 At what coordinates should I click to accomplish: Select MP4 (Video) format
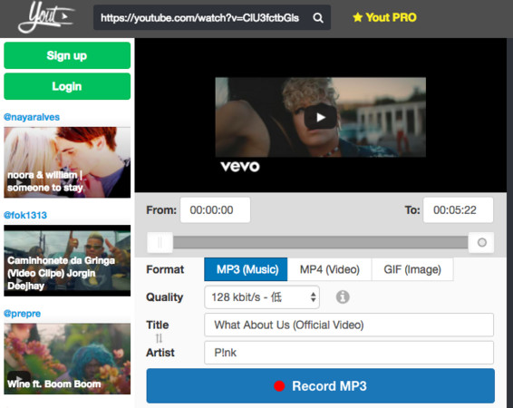click(x=329, y=269)
